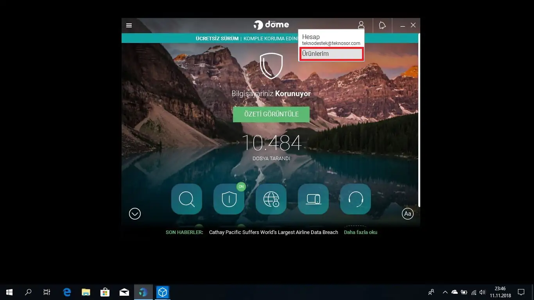Change the Aa text settings button
This screenshot has height=300, width=534.
pos(408,214)
